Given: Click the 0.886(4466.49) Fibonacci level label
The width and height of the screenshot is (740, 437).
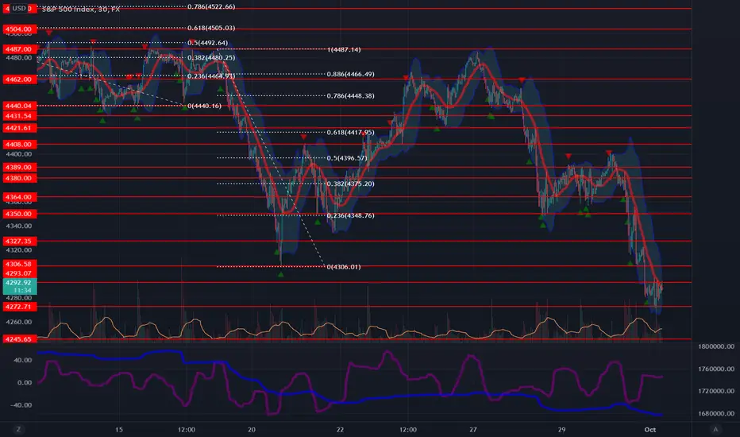Looking at the screenshot, I should point(351,74).
